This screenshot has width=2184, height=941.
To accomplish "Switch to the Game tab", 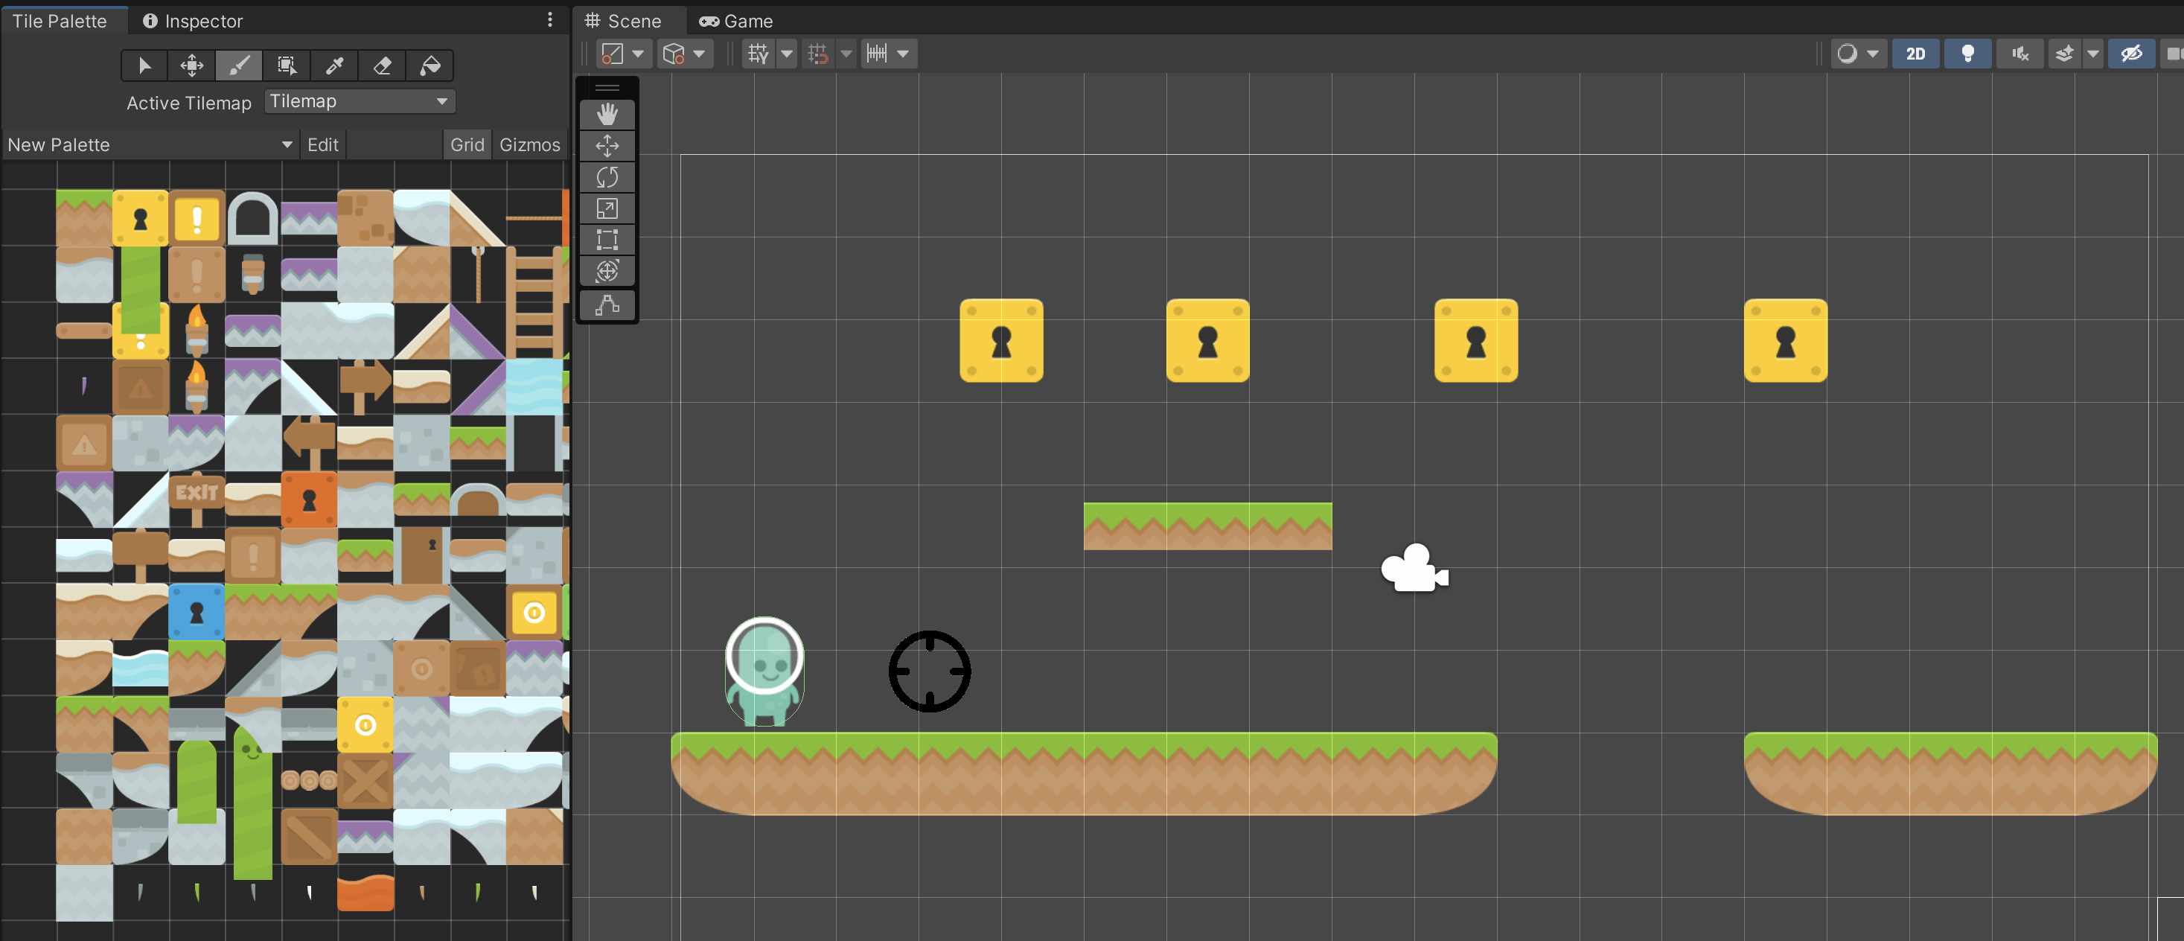I will (735, 21).
